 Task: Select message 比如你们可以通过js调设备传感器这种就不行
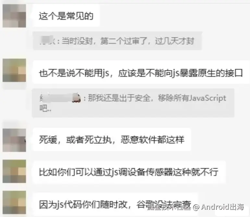click(x=129, y=172)
